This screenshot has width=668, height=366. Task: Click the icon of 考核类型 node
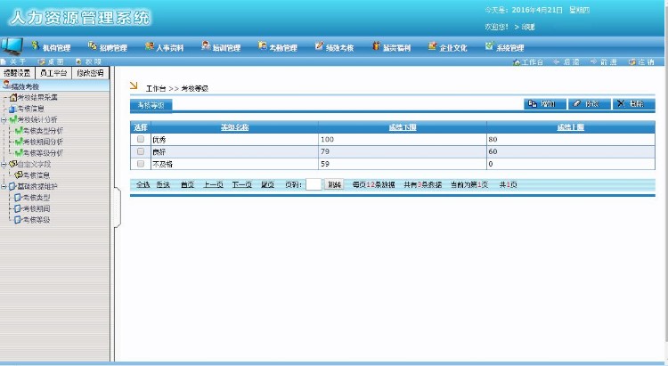click(18, 198)
